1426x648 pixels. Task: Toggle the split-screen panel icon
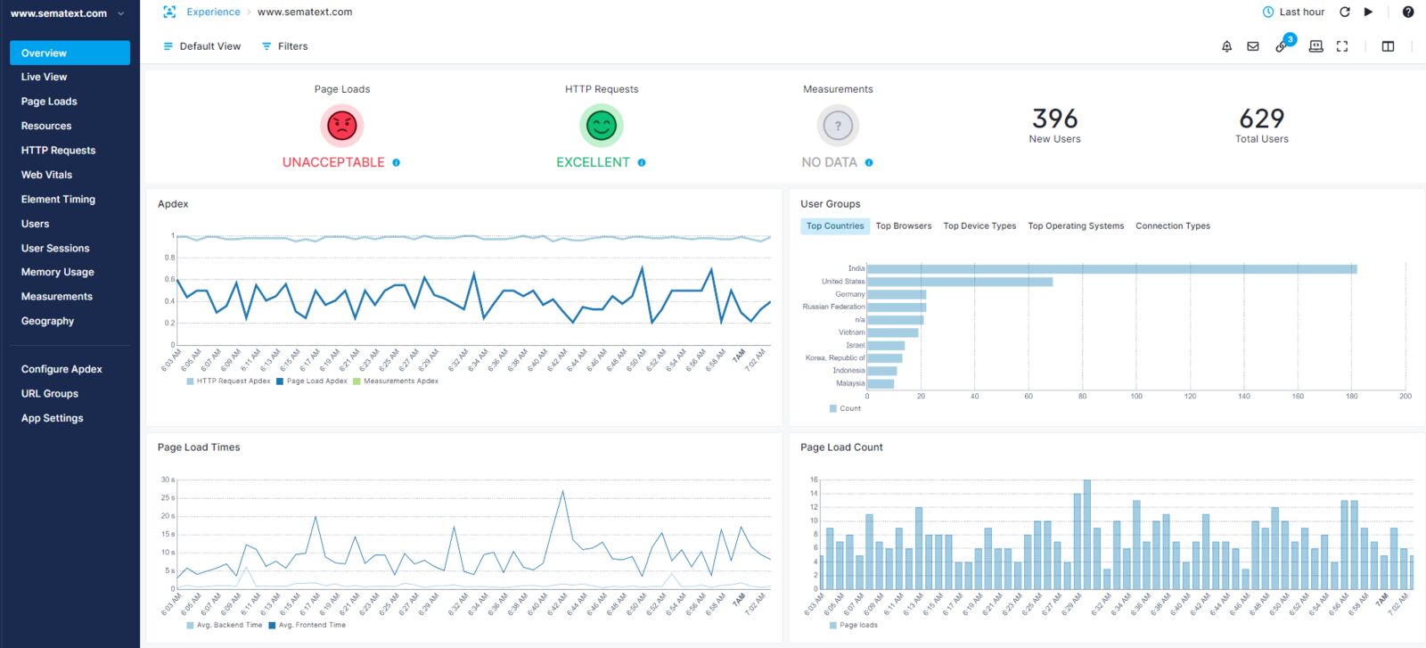coord(1388,46)
